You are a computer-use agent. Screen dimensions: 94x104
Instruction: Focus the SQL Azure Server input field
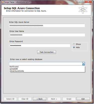pos(47,26)
